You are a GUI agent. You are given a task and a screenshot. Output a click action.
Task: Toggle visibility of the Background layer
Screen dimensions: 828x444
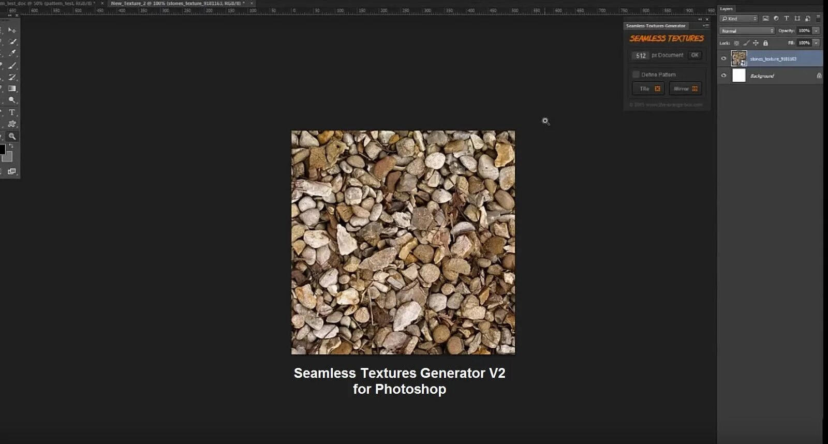(x=723, y=76)
